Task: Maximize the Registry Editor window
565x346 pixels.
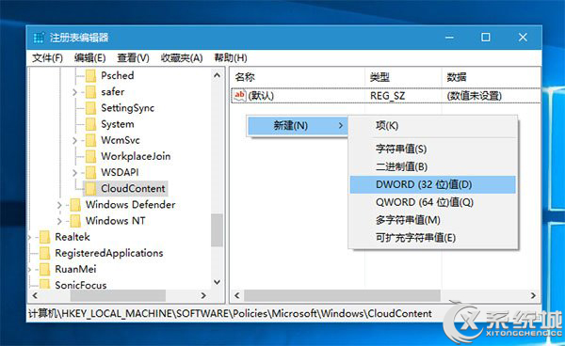Action: [x=486, y=37]
